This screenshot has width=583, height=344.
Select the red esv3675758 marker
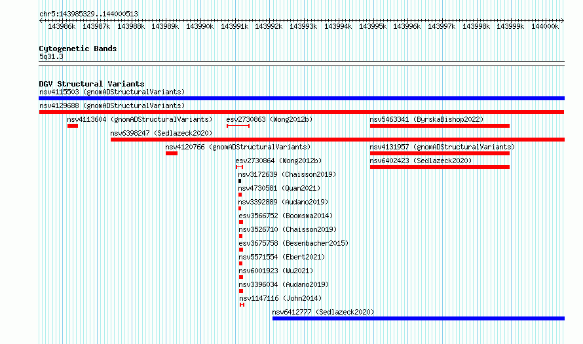click(241, 250)
